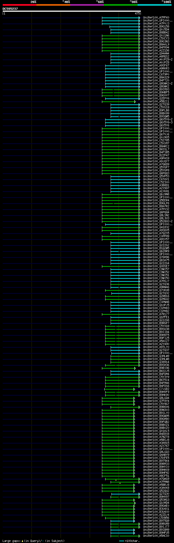Open hit UniRef100_A9PAS9
This screenshot has width=174, height=543.
click(156, 158)
